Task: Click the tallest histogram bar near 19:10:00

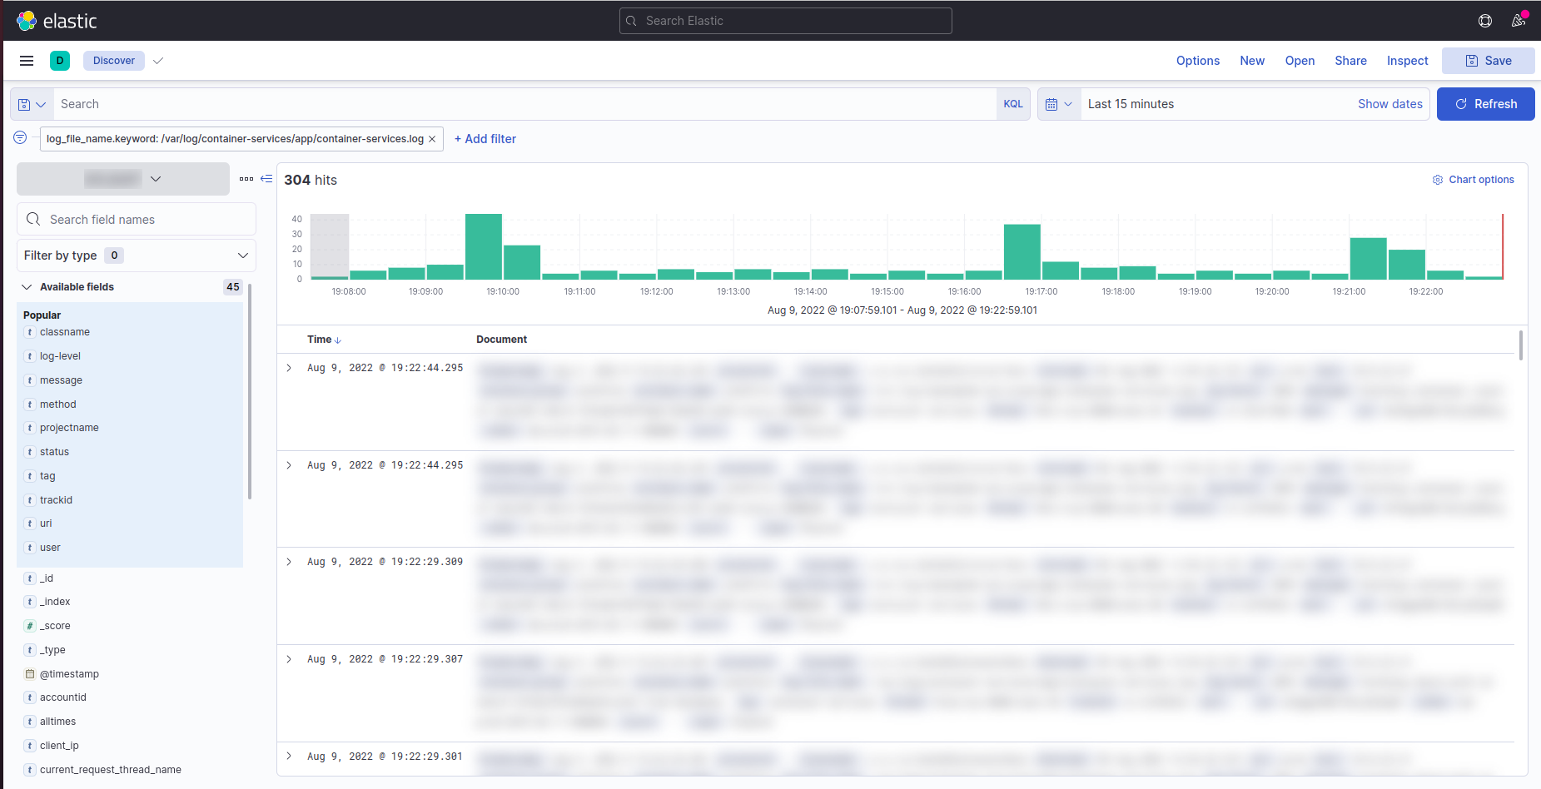Action: click(483, 246)
